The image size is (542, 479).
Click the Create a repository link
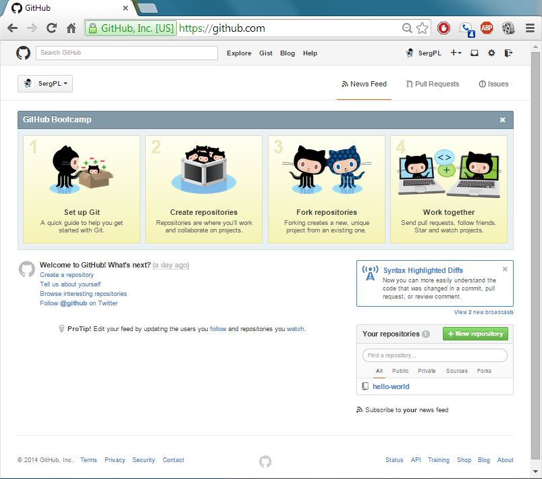67,275
